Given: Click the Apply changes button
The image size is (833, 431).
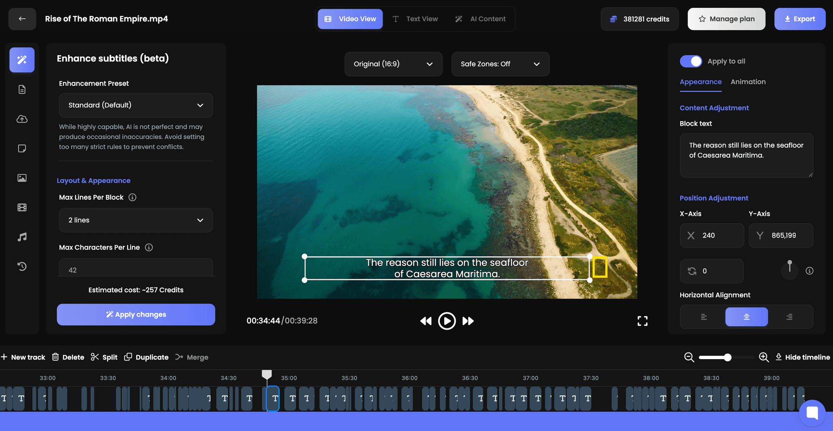Looking at the screenshot, I should tap(136, 314).
